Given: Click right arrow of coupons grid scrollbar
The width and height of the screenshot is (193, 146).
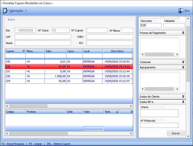Looking at the screenshot, I should point(131,106).
